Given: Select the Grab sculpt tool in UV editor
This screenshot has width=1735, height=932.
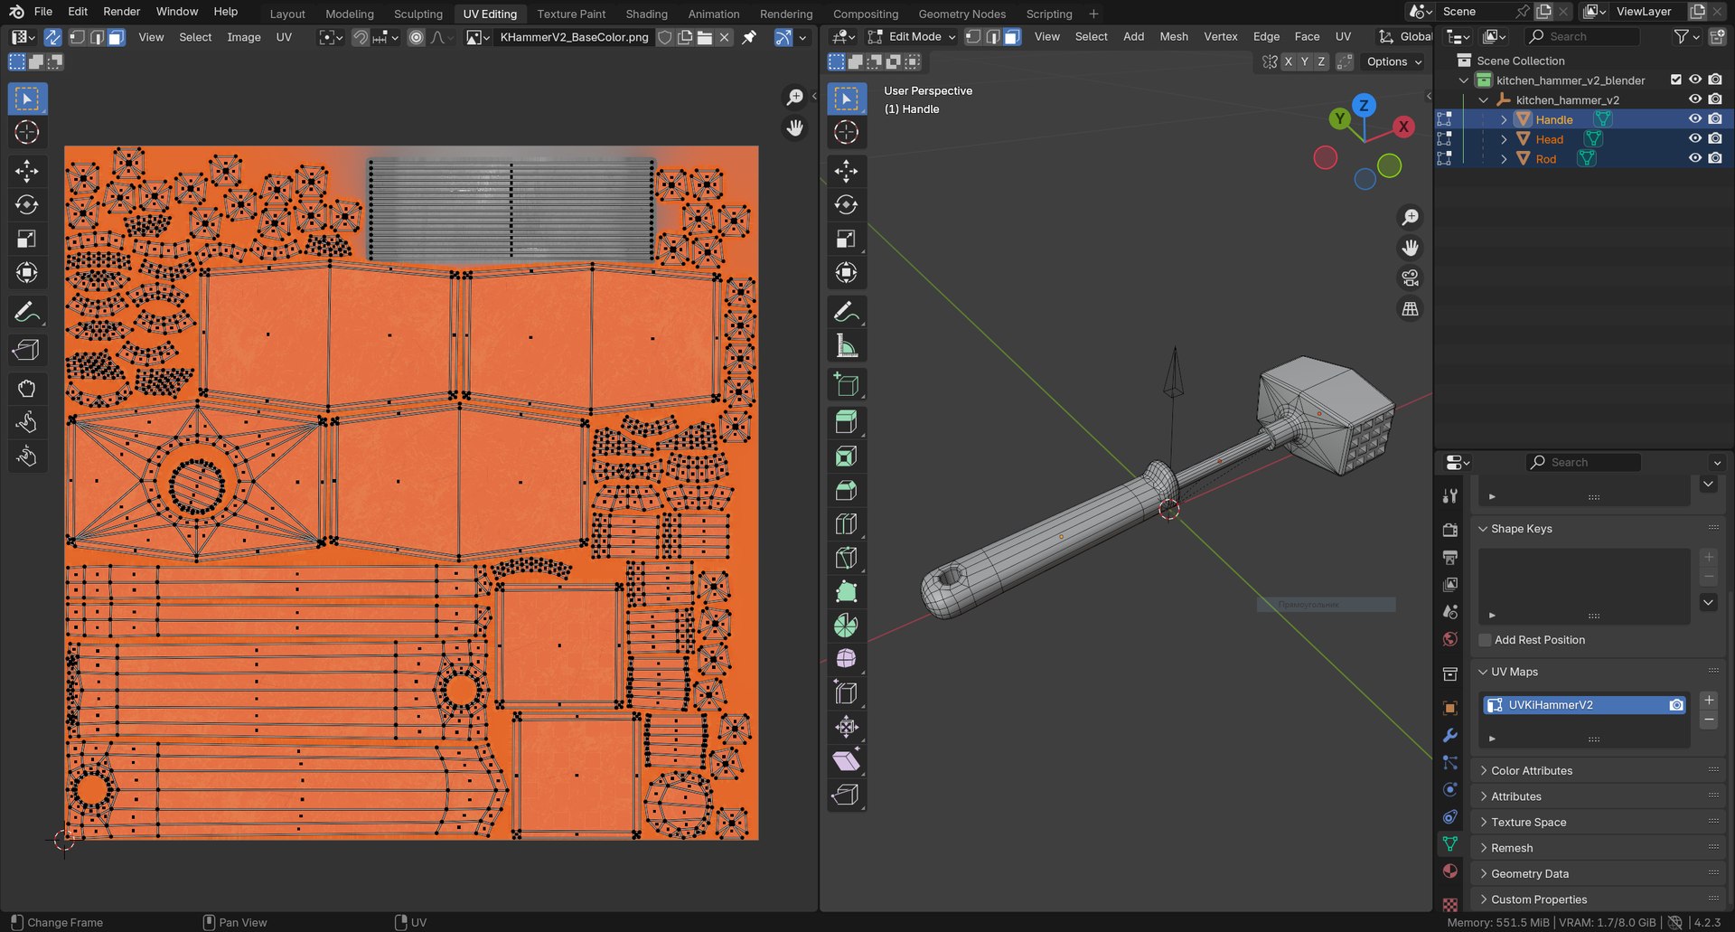Looking at the screenshot, I should tap(27, 389).
